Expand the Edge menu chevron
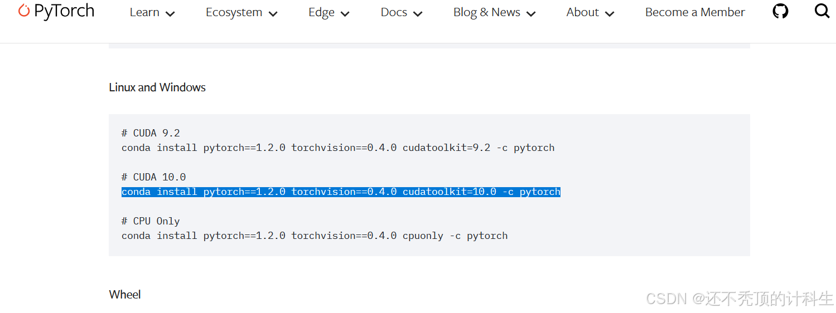836x313 pixels. click(345, 14)
